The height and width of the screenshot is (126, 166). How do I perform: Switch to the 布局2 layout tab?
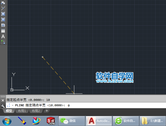point(36,111)
